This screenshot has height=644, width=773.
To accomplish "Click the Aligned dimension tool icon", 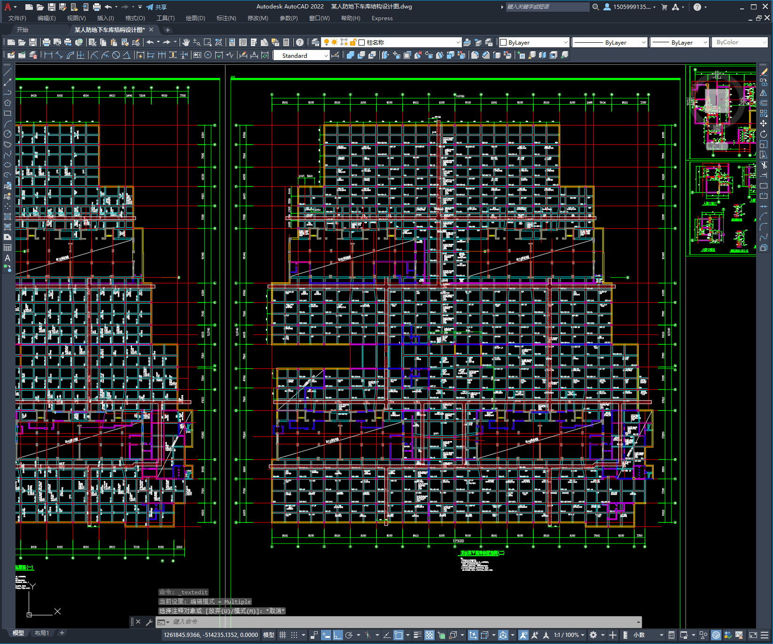I will click(x=59, y=55).
